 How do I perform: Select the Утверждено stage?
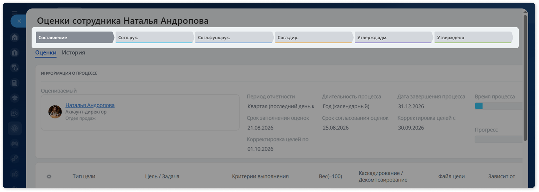[474, 38]
